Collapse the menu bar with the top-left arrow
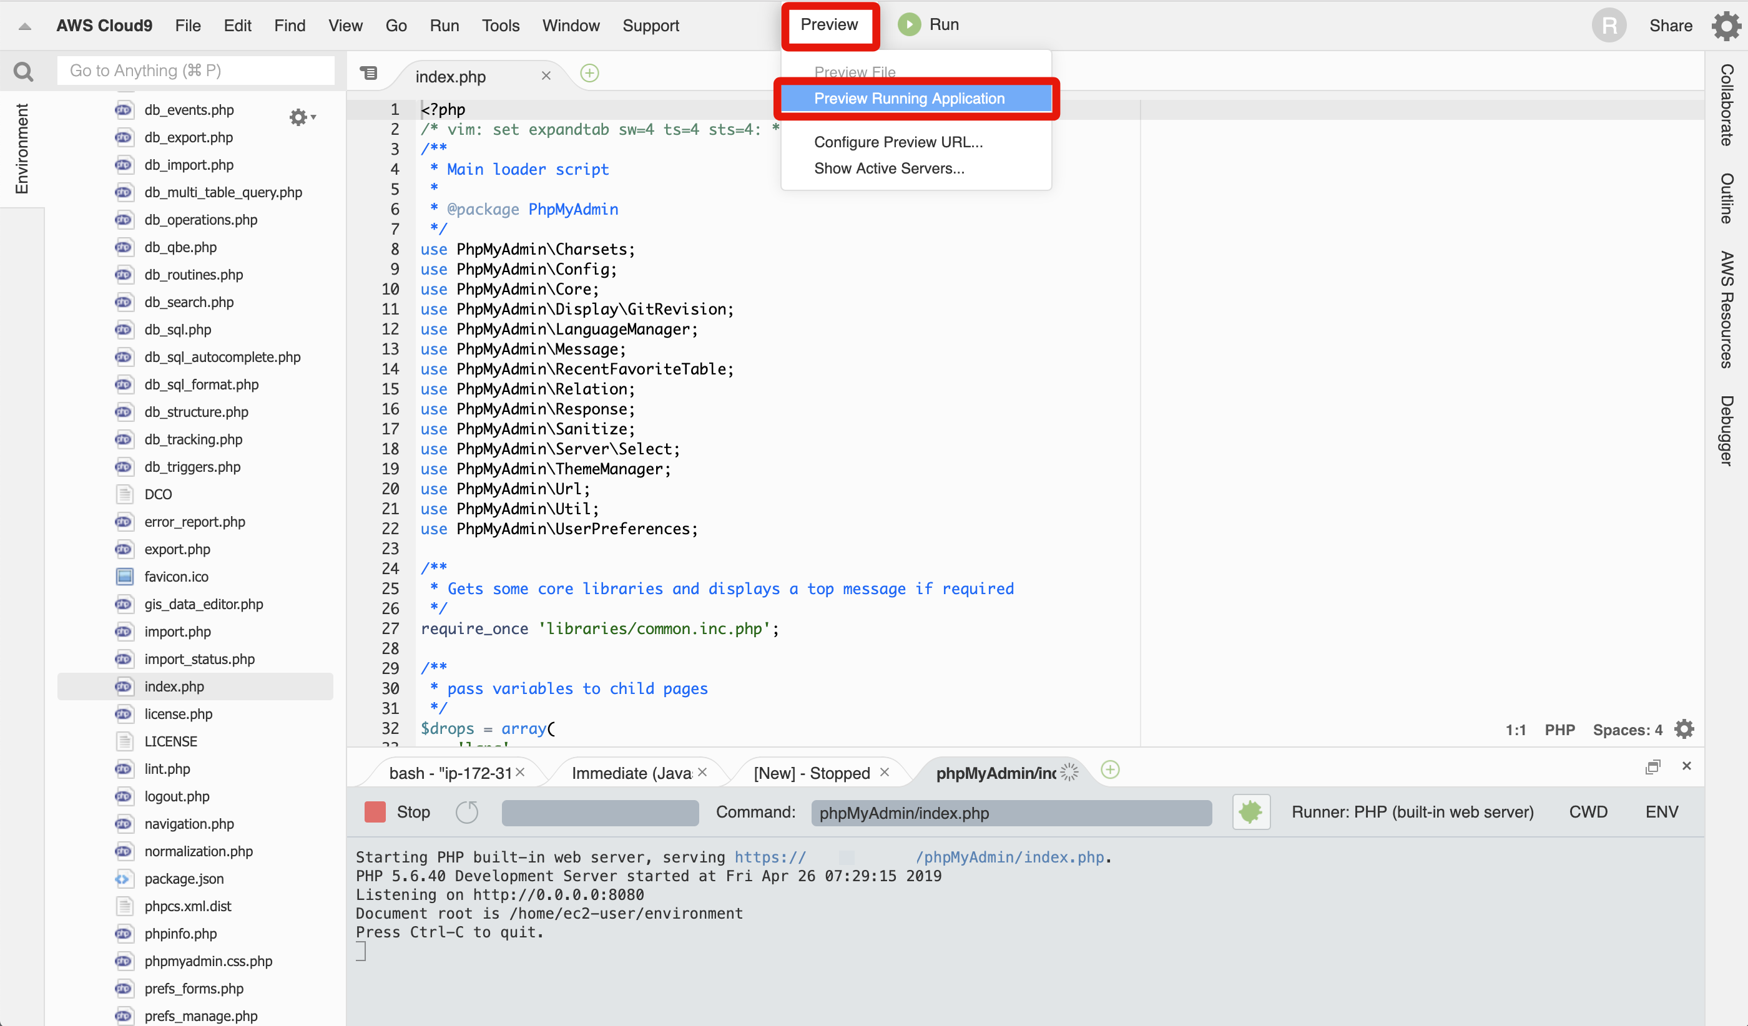Viewport: 1748px width, 1026px height. click(x=24, y=25)
